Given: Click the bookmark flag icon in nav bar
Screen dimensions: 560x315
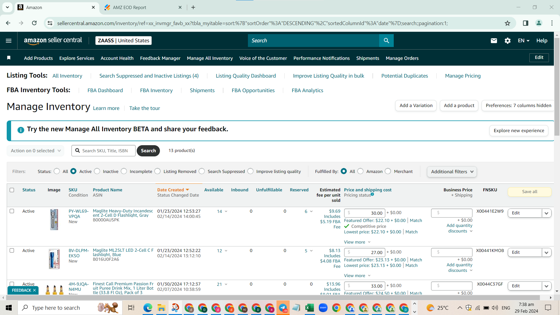Looking at the screenshot, I should 9,58.
